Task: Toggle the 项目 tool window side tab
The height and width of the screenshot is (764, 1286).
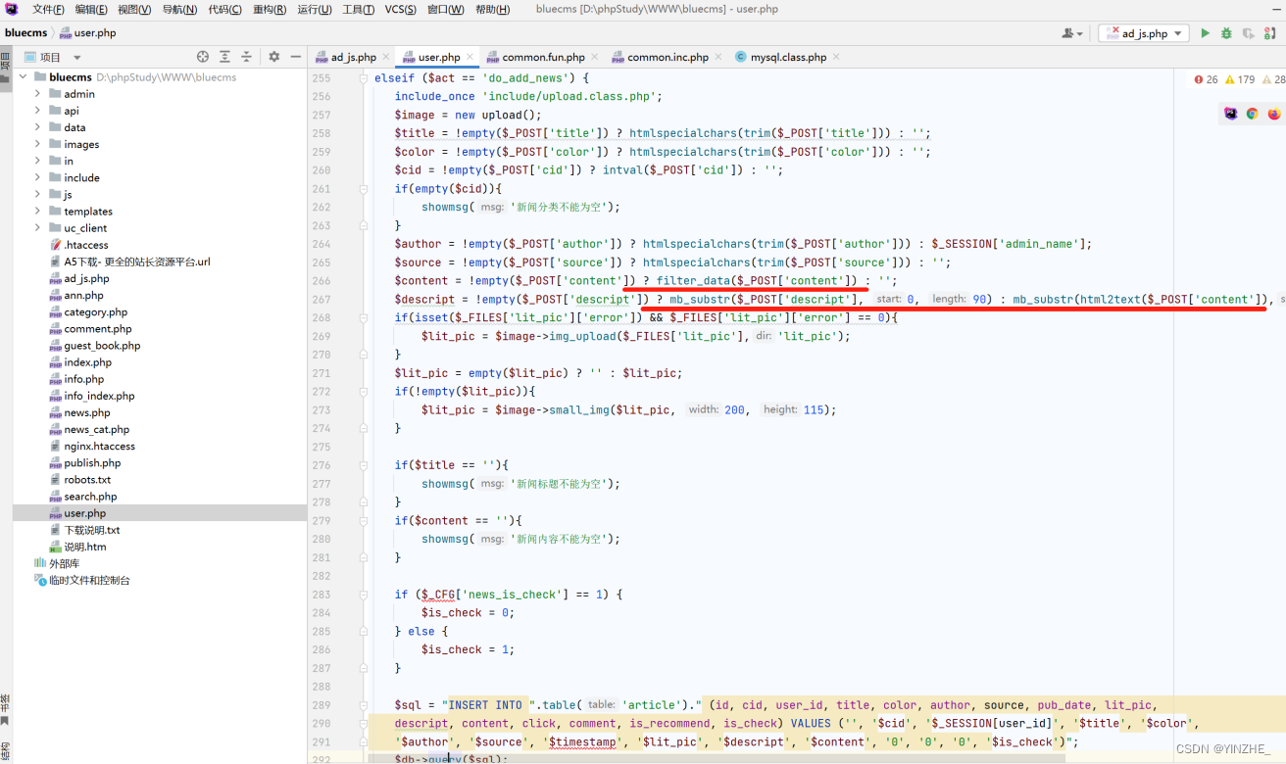Action: (x=6, y=71)
